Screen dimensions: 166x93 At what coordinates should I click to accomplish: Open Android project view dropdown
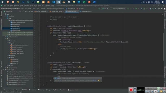(x=8, y=11)
